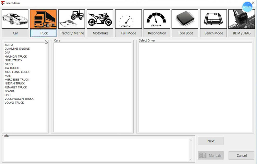Open the Tractor / Marine category

click(x=72, y=33)
